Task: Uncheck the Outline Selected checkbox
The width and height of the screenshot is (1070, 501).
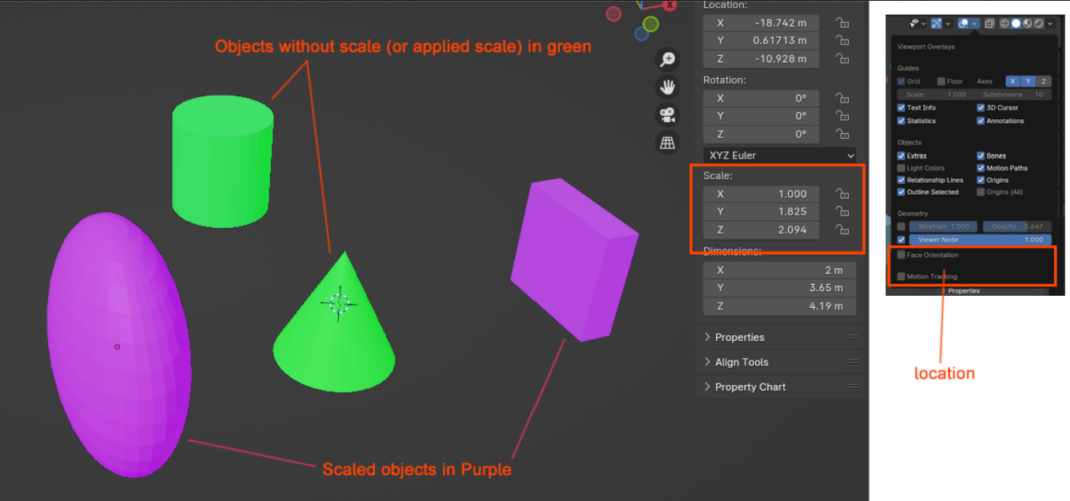Action: point(901,192)
